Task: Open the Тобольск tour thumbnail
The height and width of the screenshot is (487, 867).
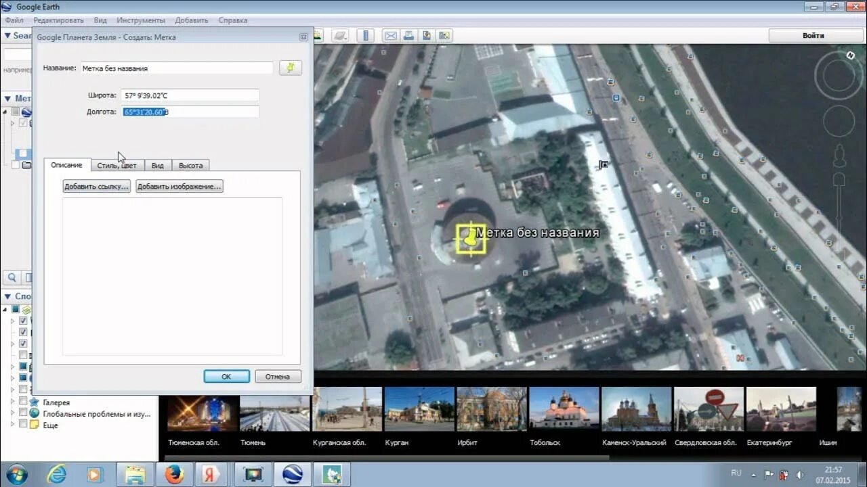Action: click(x=564, y=409)
